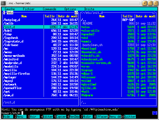The width and height of the screenshot is (159, 120).
Task: Select the /mozilla-firefox directory
Action: click(x=41, y=74)
